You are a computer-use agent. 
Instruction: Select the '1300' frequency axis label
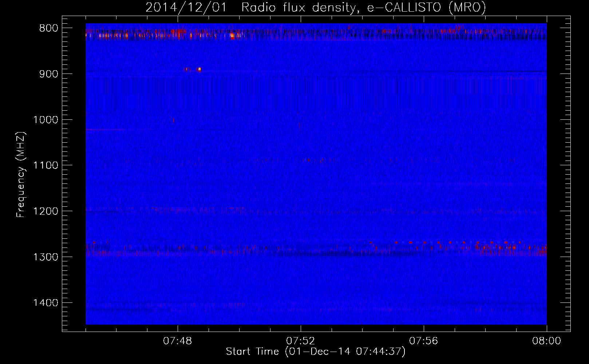point(46,257)
